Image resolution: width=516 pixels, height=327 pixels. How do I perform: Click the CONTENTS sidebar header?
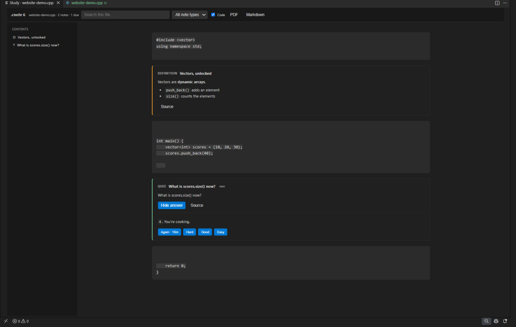tap(20, 29)
